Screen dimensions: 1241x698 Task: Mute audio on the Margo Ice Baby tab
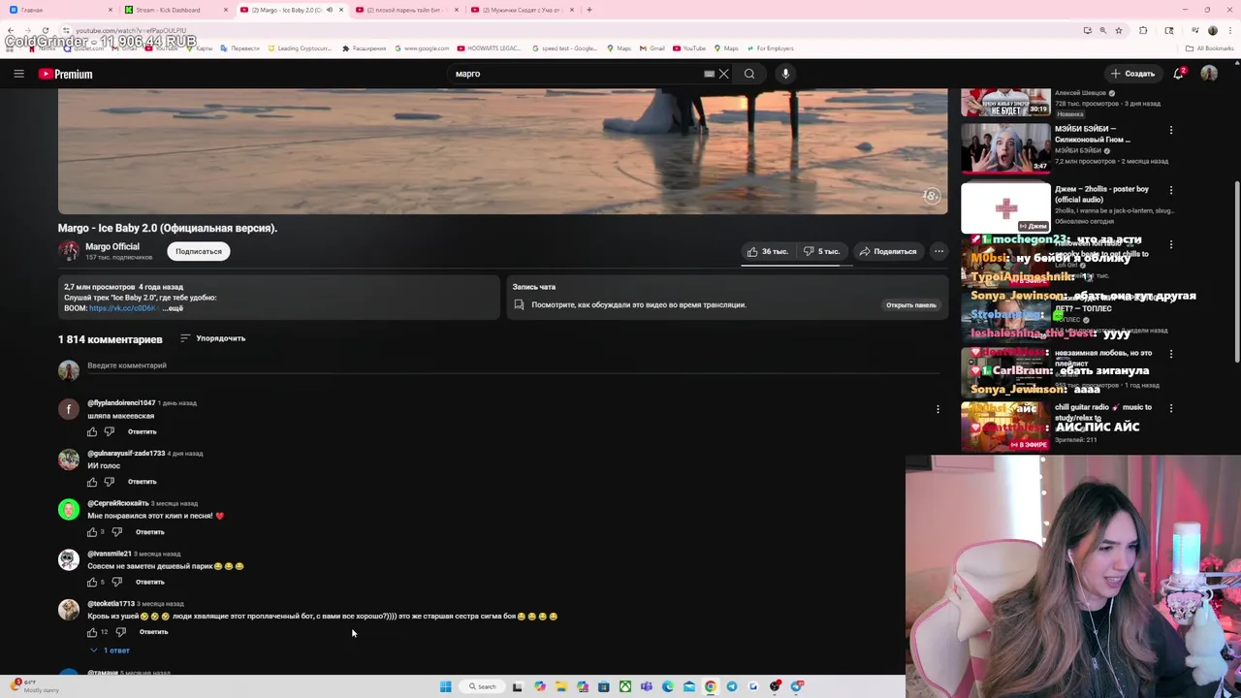tap(330, 10)
